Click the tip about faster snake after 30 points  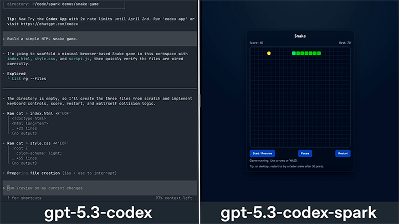(287, 166)
